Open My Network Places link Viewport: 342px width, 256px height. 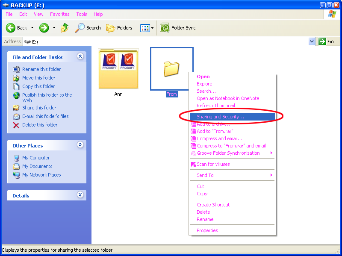(x=41, y=175)
